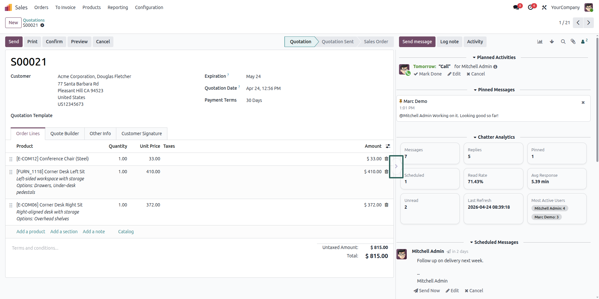The width and height of the screenshot is (599, 299).
Task: Unpin Marc Demo's pinned message
Action: pyautogui.click(x=583, y=103)
